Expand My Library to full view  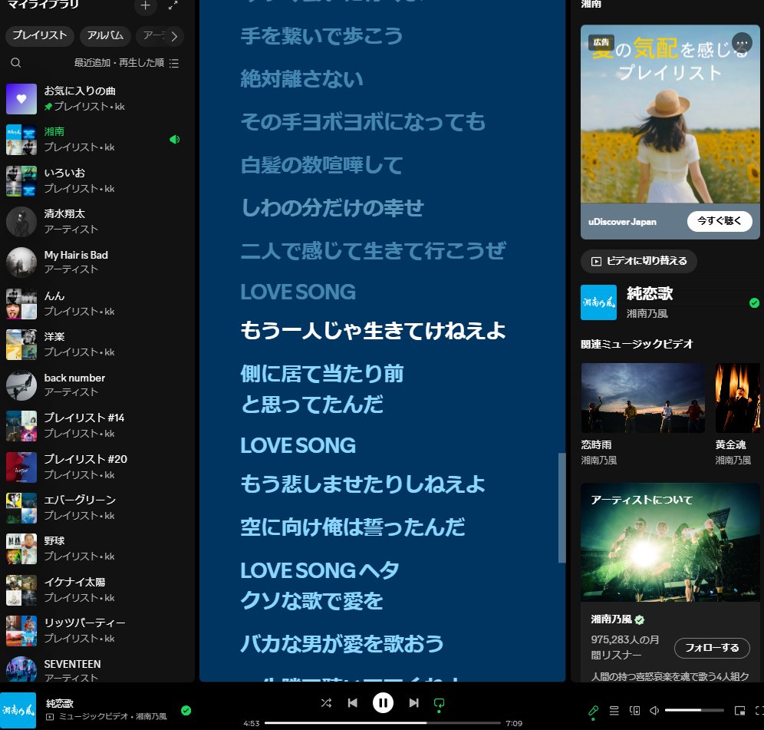(x=173, y=5)
